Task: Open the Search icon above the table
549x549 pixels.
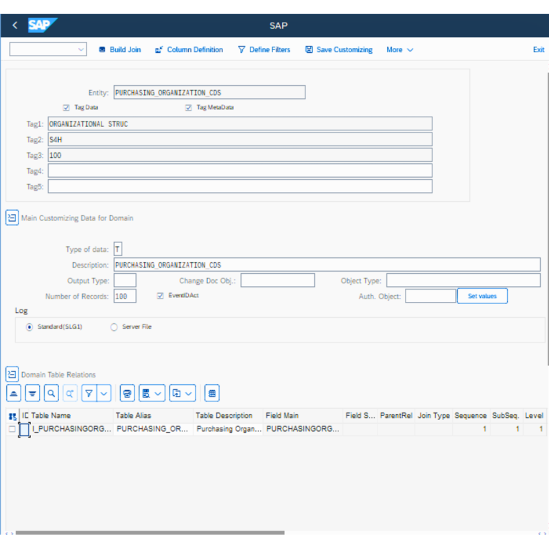Action: 51,393
